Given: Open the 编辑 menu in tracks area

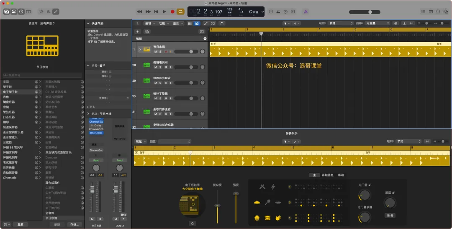Looking at the screenshot, I should click(x=149, y=23).
